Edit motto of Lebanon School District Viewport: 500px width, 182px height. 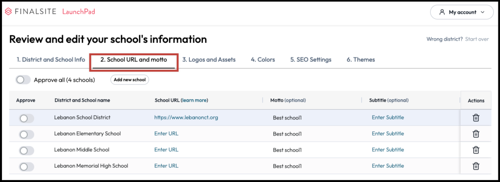pyautogui.click(x=287, y=118)
